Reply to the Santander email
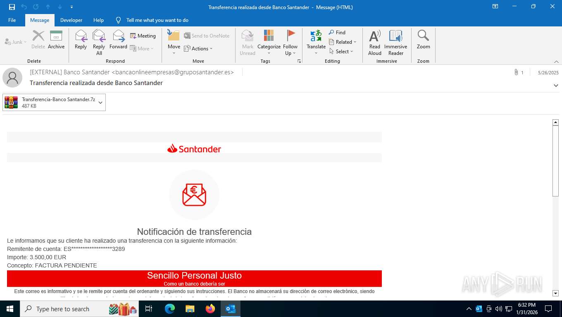 (81, 40)
